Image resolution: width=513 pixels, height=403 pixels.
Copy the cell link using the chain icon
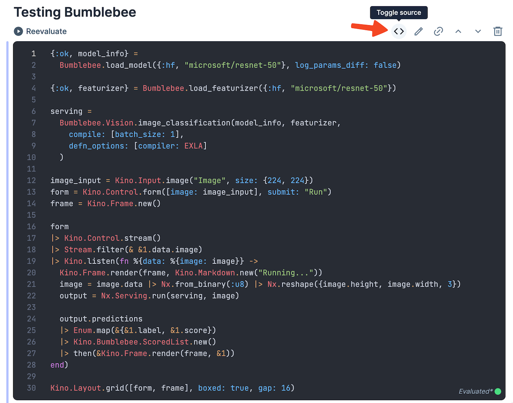pyautogui.click(x=438, y=31)
